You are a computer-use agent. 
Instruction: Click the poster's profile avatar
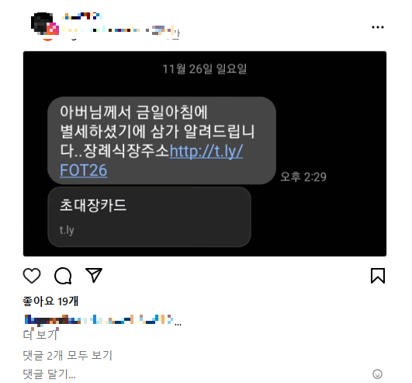click(x=42, y=23)
